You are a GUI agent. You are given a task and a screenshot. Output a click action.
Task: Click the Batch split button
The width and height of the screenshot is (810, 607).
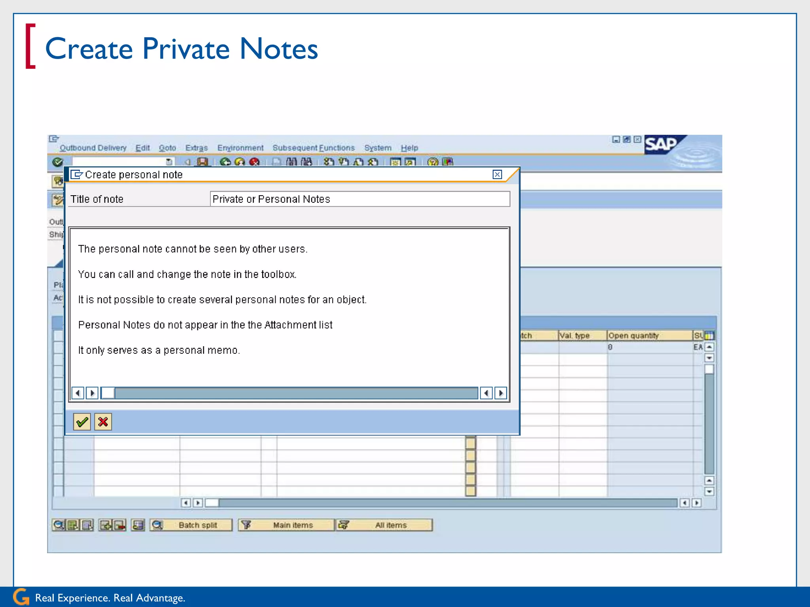click(x=191, y=525)
